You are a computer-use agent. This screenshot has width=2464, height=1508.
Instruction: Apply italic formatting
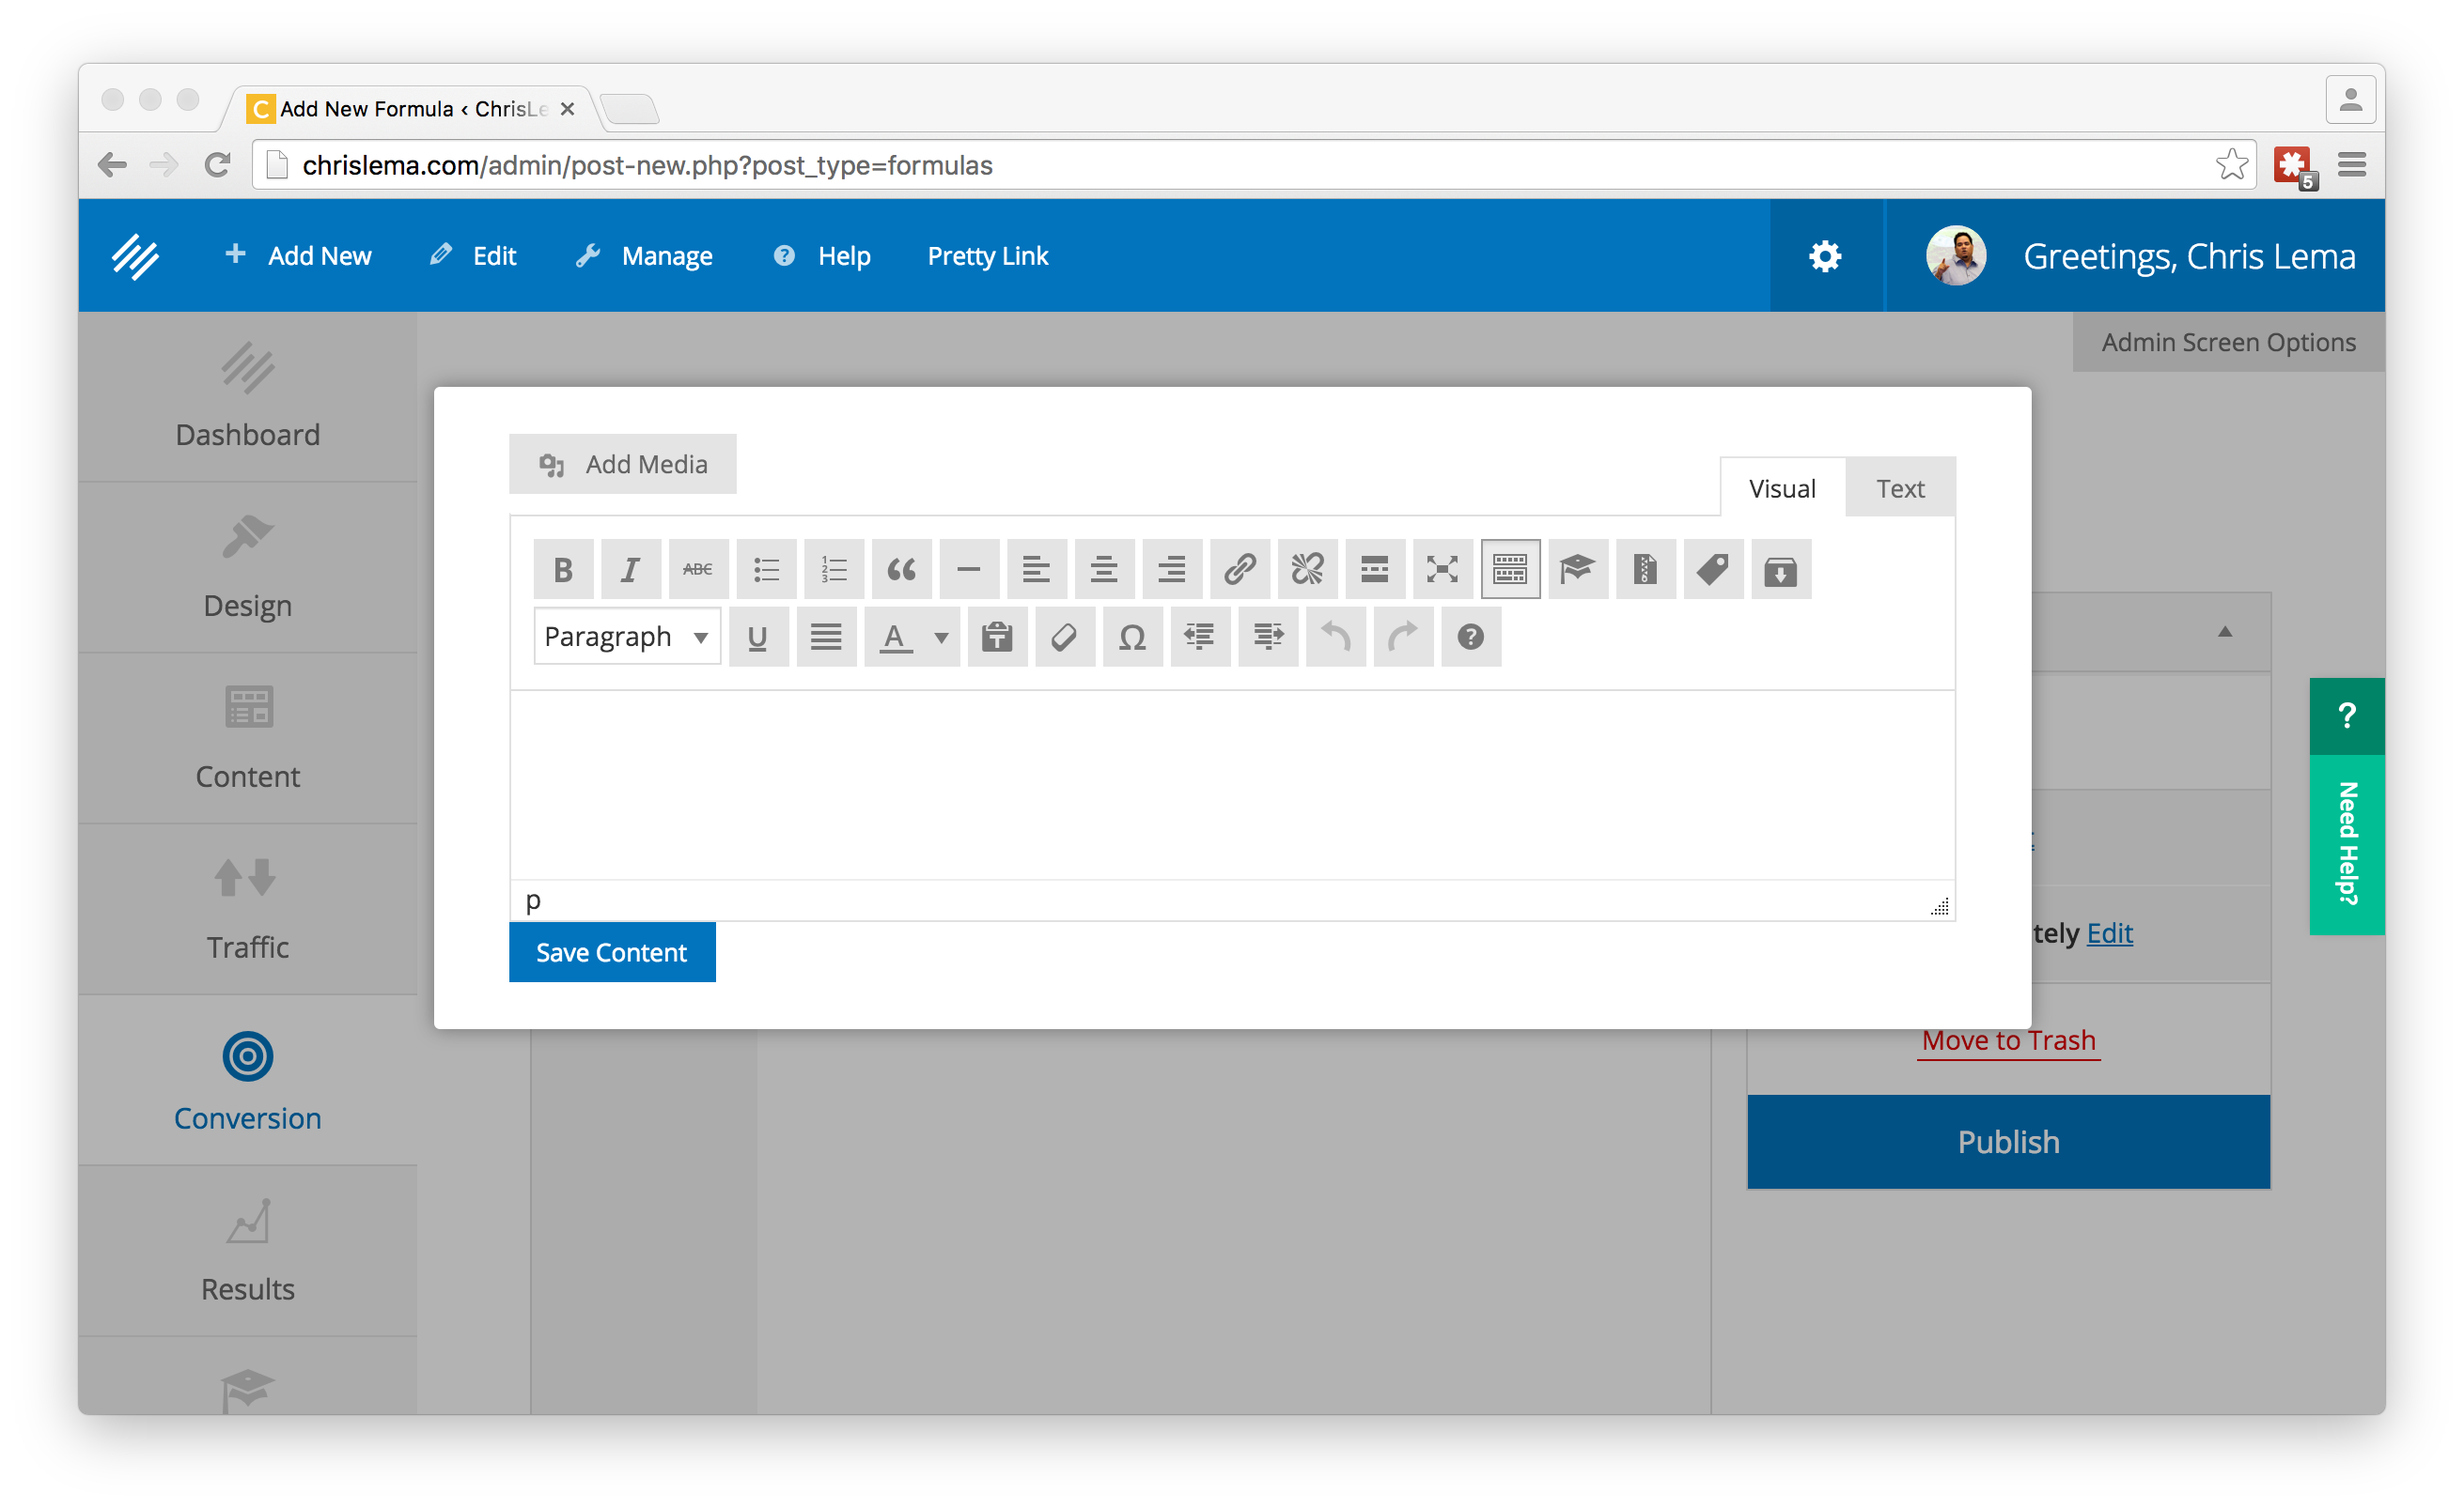(x=630, y=570)
